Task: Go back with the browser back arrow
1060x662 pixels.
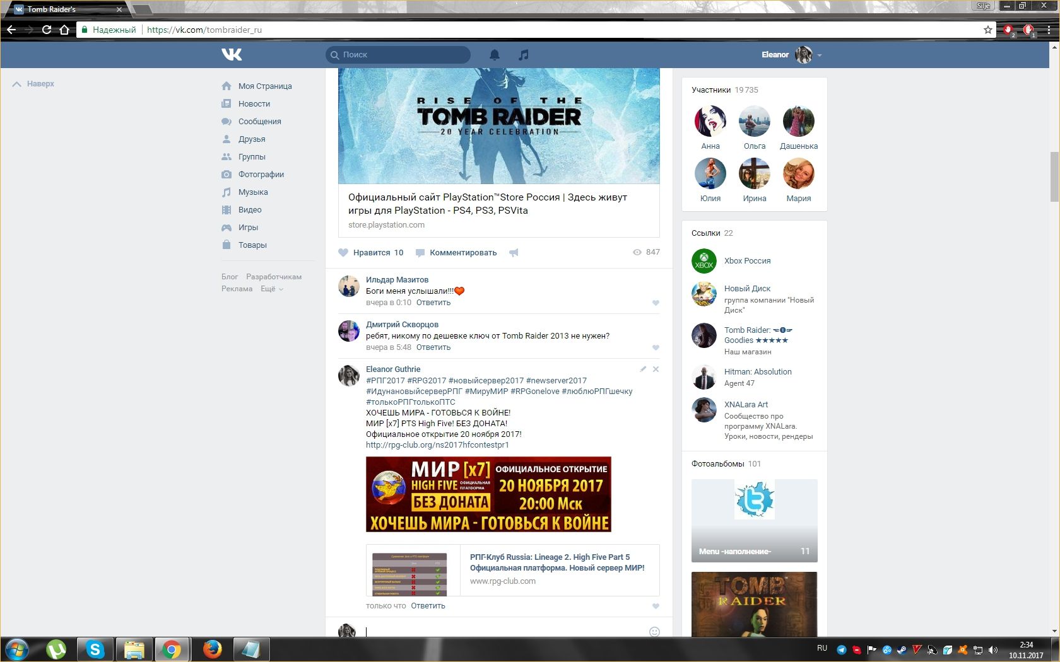Action: click(x=11, y=30)
